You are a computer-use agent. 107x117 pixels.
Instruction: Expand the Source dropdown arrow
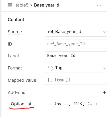coord(104,32)
